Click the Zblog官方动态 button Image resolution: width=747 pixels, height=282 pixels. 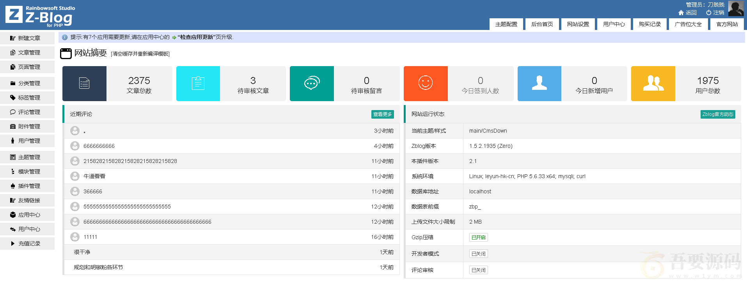(x=717, y=114)
